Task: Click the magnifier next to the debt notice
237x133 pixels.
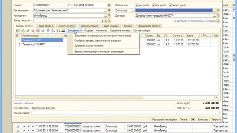Action: click(x=218, y=21)
